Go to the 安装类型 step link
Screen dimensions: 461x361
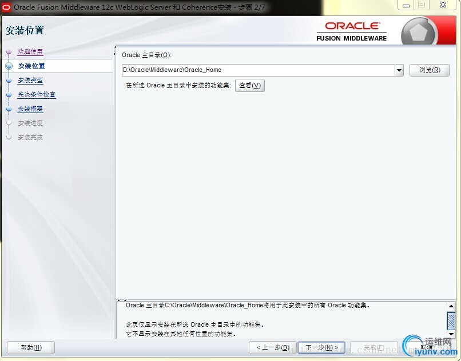(30, 80)
